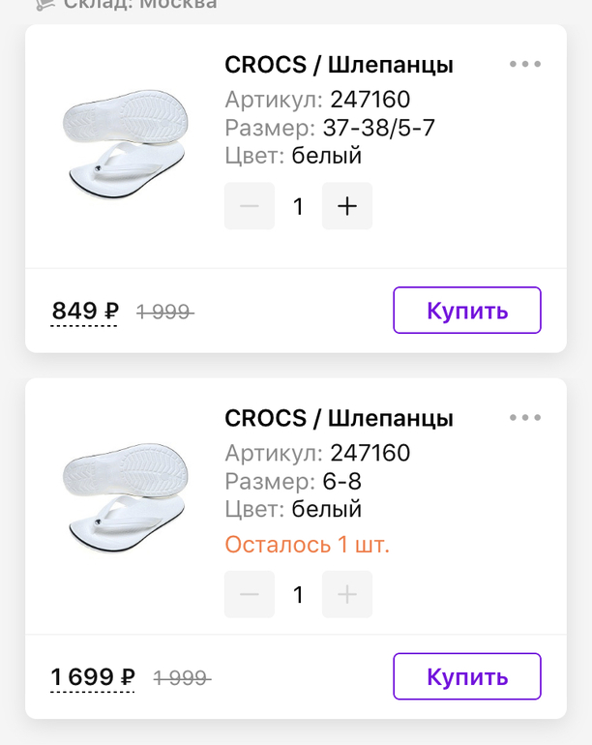Open the CROCS / Шлепанцы title in first card
592x745 pixels.
339,65
